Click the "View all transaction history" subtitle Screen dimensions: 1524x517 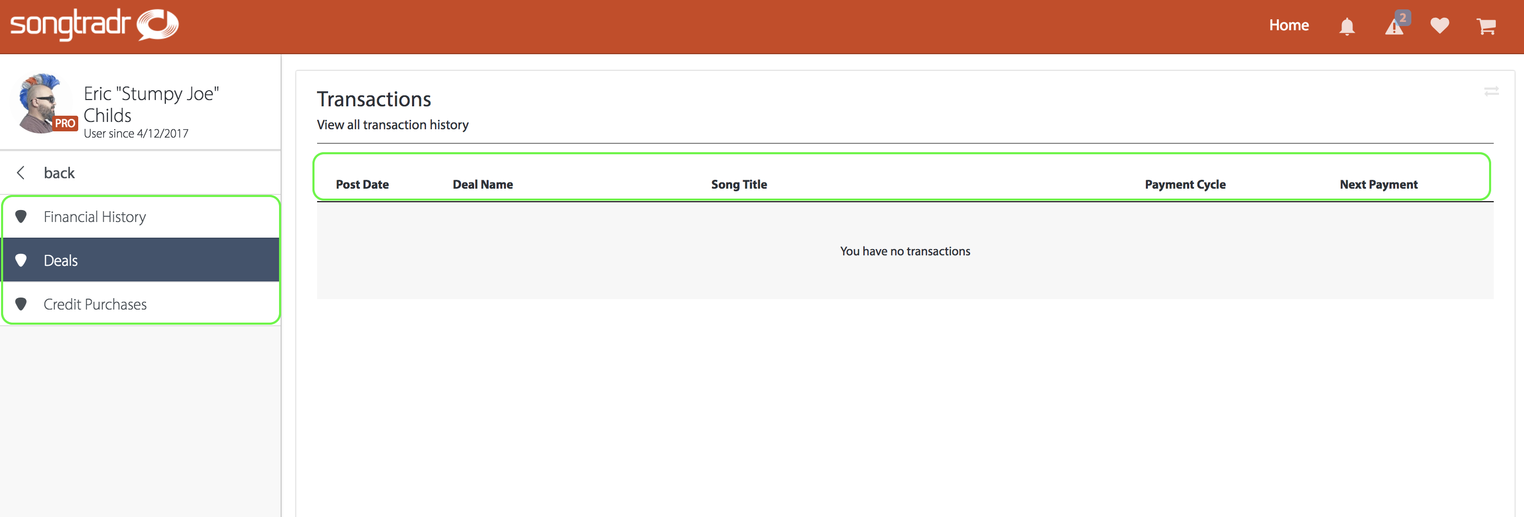click(x=393, y=125)
